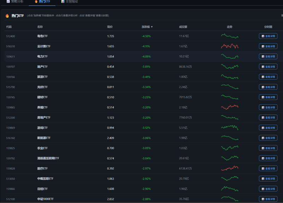The width and height of the screenshot is (283, 203).
Task: Click the red sparkline for 养殖ETF
Action: [x=230, y=107]
